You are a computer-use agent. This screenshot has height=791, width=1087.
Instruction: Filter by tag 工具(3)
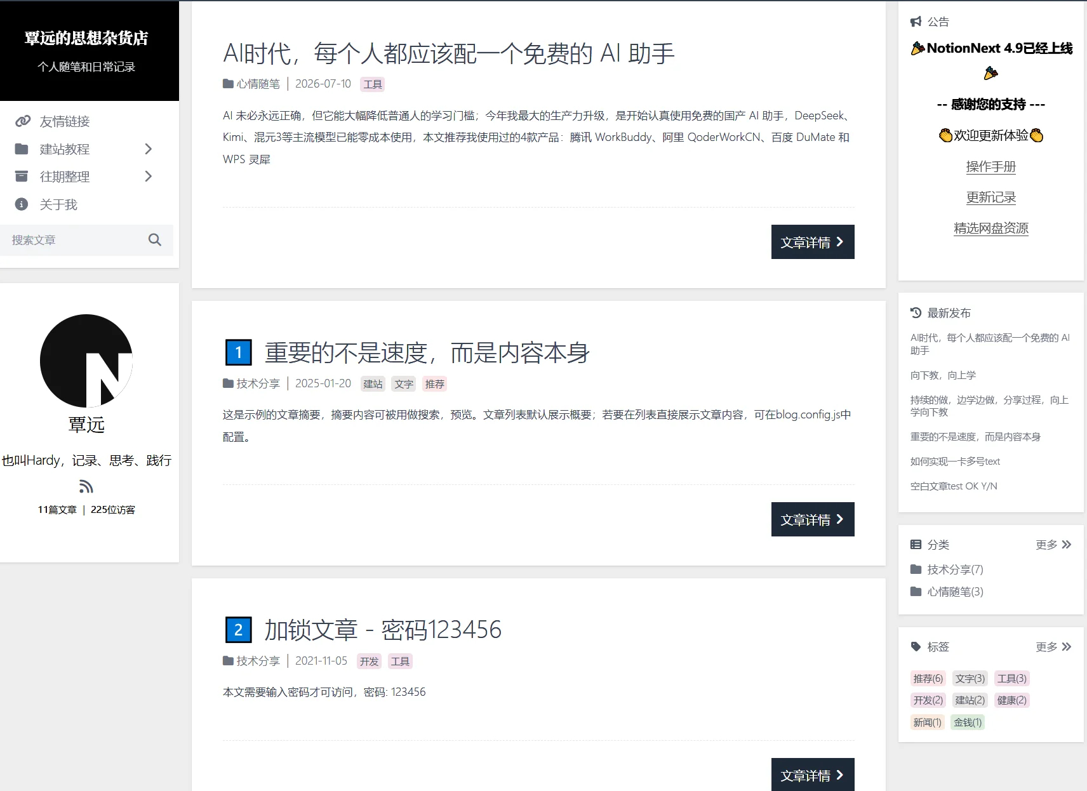click(1012, 679)
